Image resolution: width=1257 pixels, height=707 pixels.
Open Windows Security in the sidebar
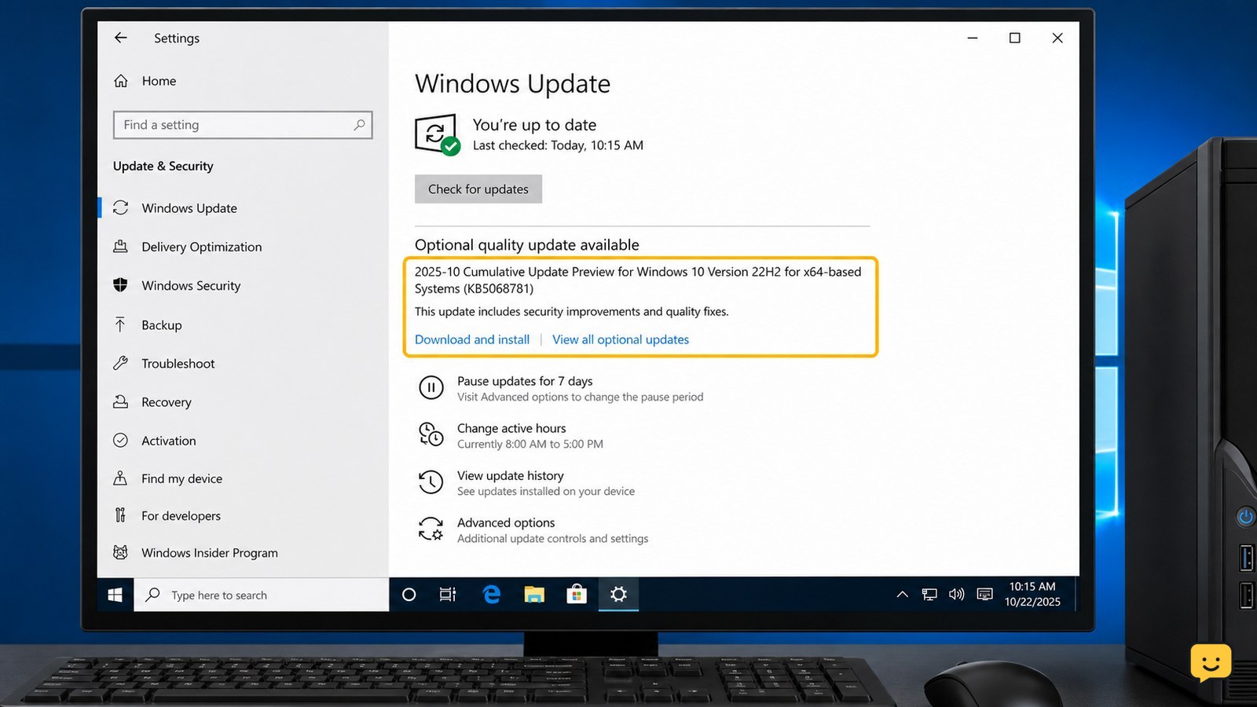[191, 286]
